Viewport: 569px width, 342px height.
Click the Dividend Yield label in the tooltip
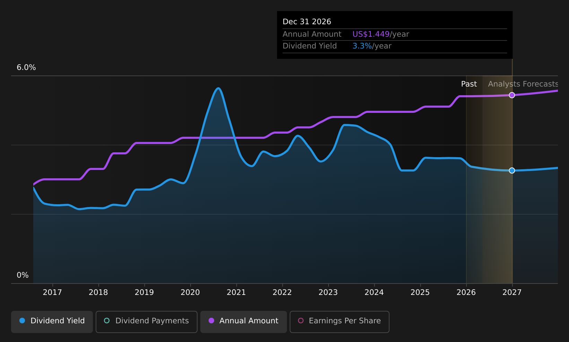(x=309, y=46)
